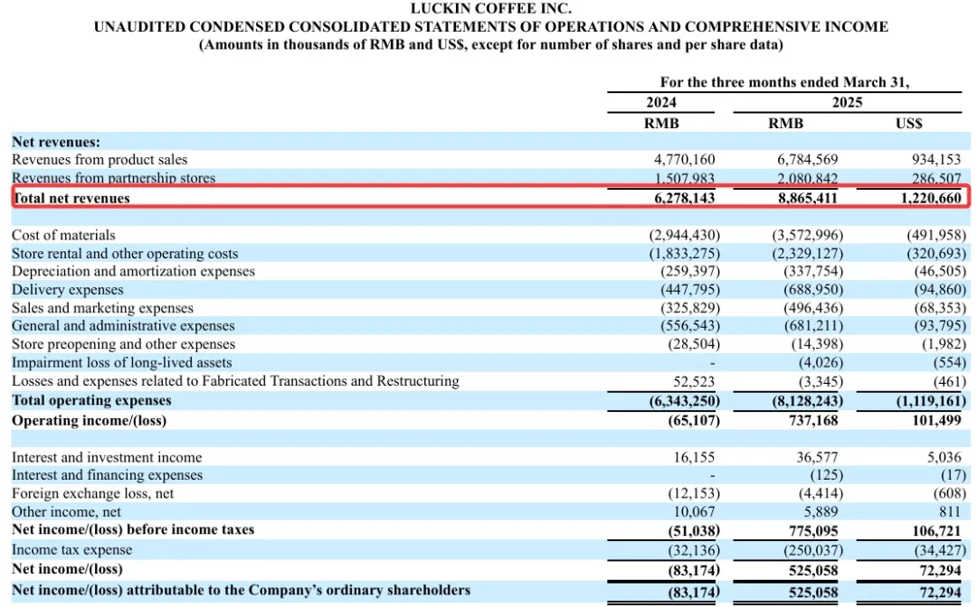This screenshot has height=607, width=977.
Task: Select the "Net revenues:" section label
Action: (x=56, y=142)
